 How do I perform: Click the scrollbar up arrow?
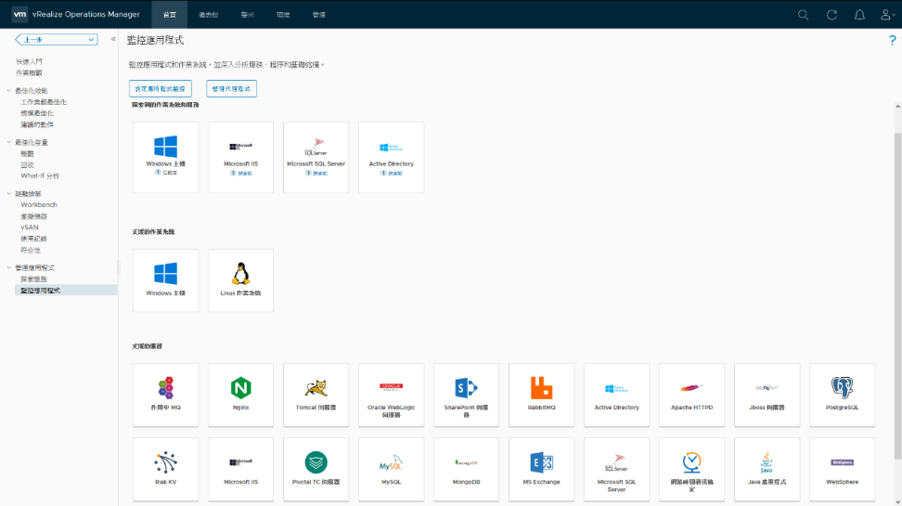[x=897, y=107]
